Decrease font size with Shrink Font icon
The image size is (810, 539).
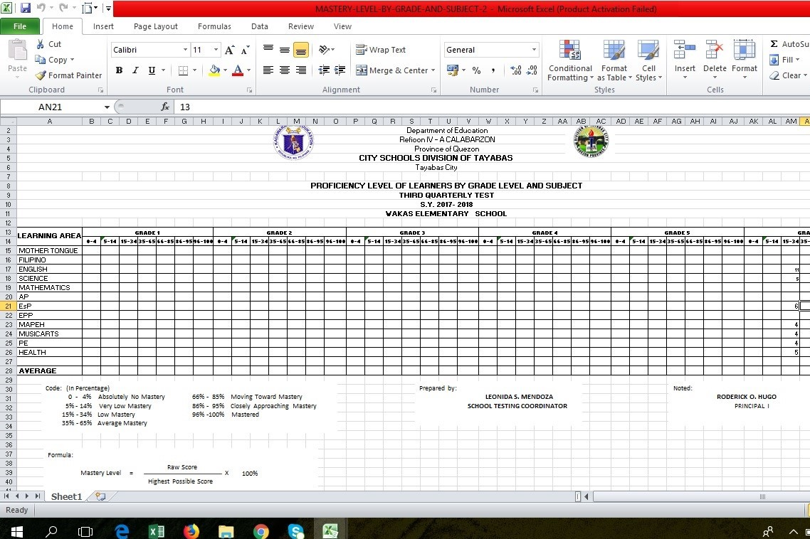(246, 50)
